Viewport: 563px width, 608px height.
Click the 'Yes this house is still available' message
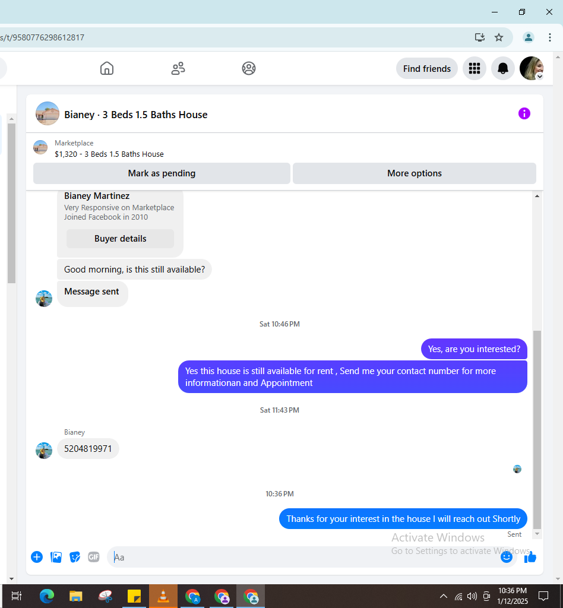[352, 377]
